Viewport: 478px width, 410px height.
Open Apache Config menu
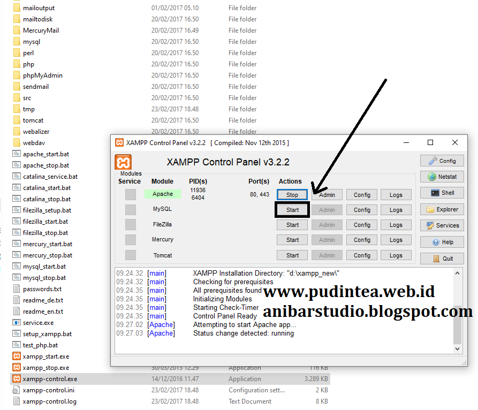pyautogui.click(x=362, y=195)
